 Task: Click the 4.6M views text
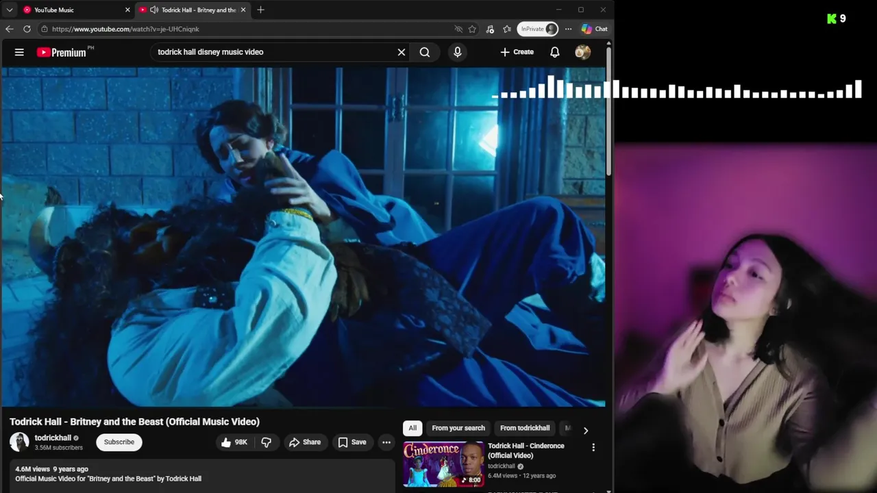coord(33,469)
